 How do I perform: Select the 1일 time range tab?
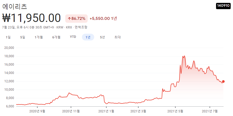[x=8, y=37]
